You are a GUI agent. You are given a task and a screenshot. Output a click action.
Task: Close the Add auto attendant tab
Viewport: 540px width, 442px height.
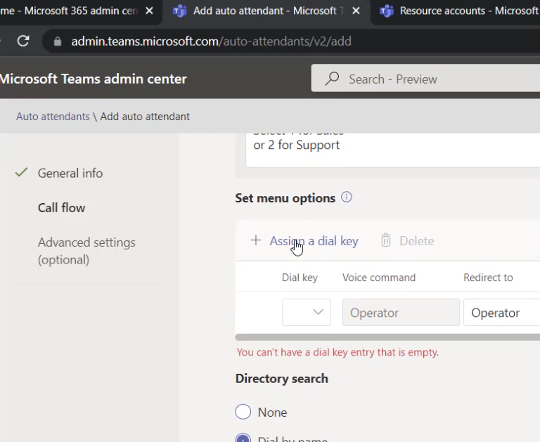pyautogui.click(x=356, y=11)
